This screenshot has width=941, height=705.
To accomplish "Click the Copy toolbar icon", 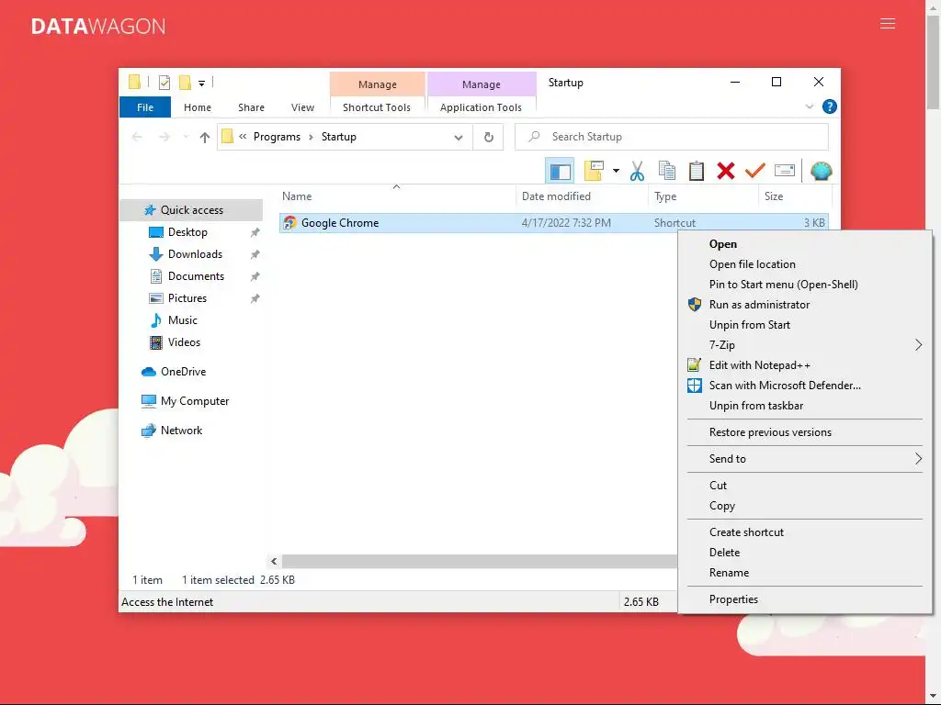I will coord(667,172).
